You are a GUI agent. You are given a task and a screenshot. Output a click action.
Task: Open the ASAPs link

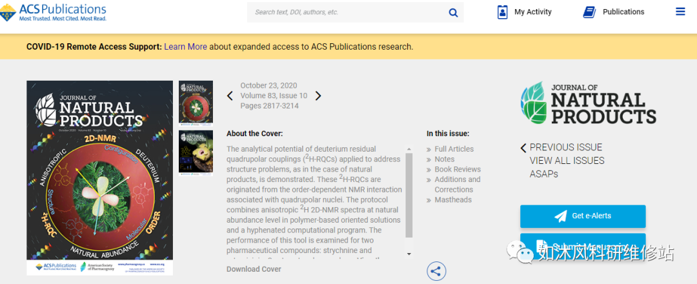pyautogui.click(x=543, y=174)
